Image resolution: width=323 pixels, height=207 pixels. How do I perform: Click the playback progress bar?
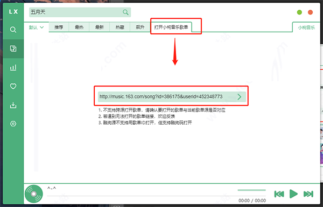[156, 196]
